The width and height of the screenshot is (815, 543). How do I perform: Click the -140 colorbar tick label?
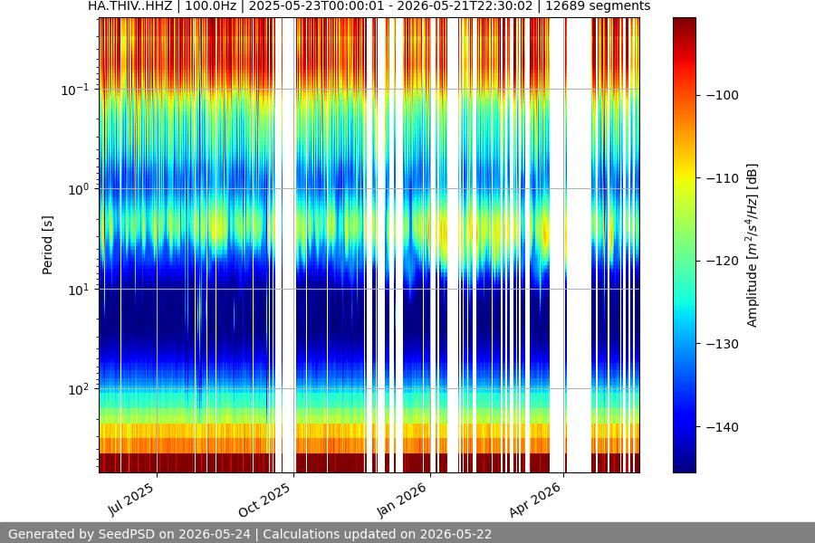click(x=723, y=427)
